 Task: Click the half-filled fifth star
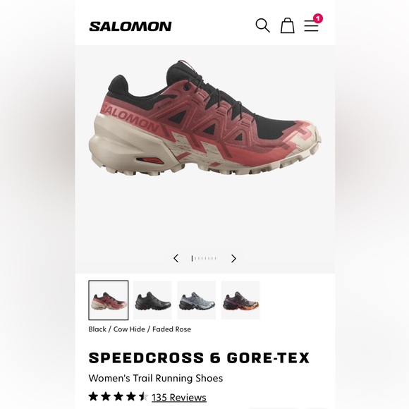(x=143, y=396)
